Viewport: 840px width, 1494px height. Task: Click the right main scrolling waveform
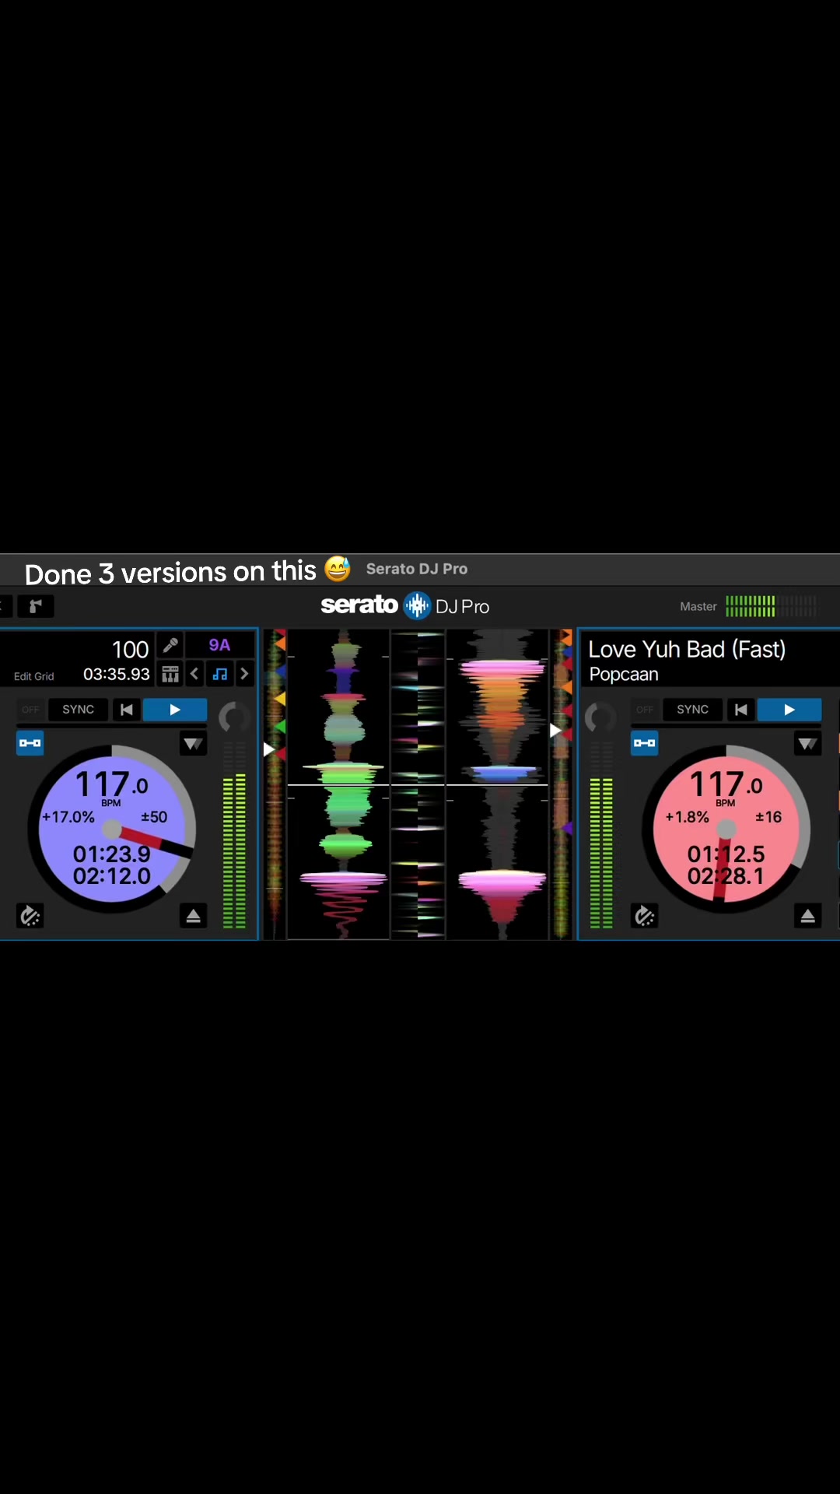pos(498,784)
